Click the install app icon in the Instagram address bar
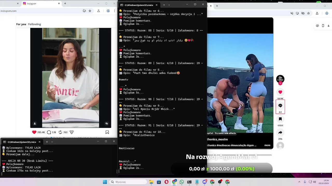The image size is (332, 186). 84,11
